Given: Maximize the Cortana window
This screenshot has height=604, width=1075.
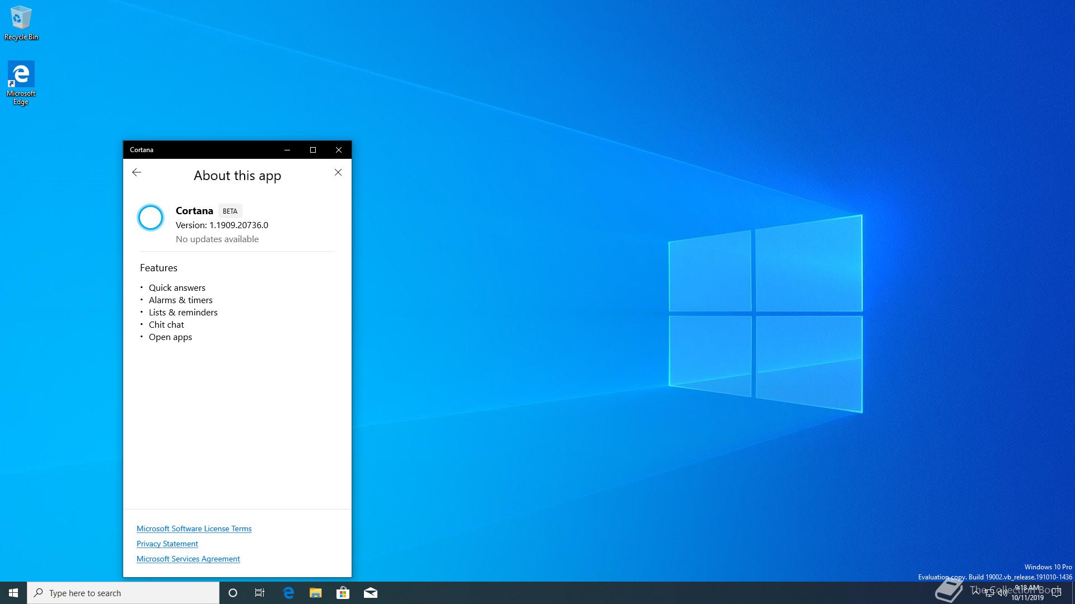Looking at the screenshot, I should pyautogui.click(x=313, y=150).
